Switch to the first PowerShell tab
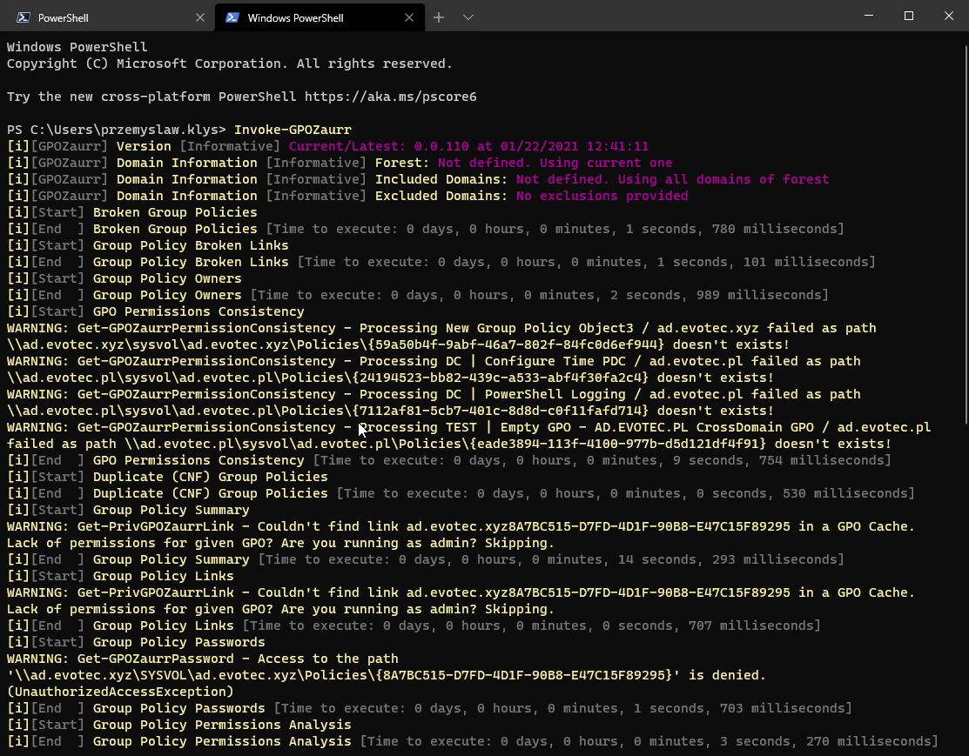The image size is (969, 756). 96,17
